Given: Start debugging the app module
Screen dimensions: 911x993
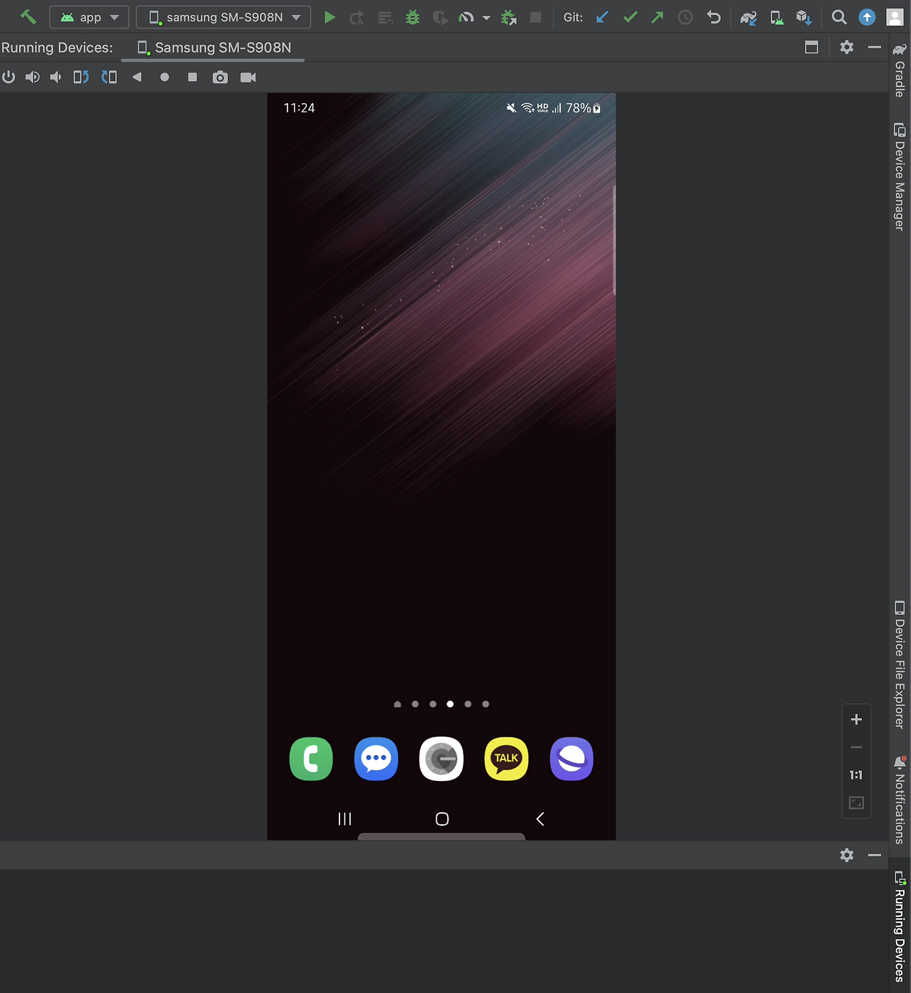Looking at the screenshot, I should pos(413,17).
